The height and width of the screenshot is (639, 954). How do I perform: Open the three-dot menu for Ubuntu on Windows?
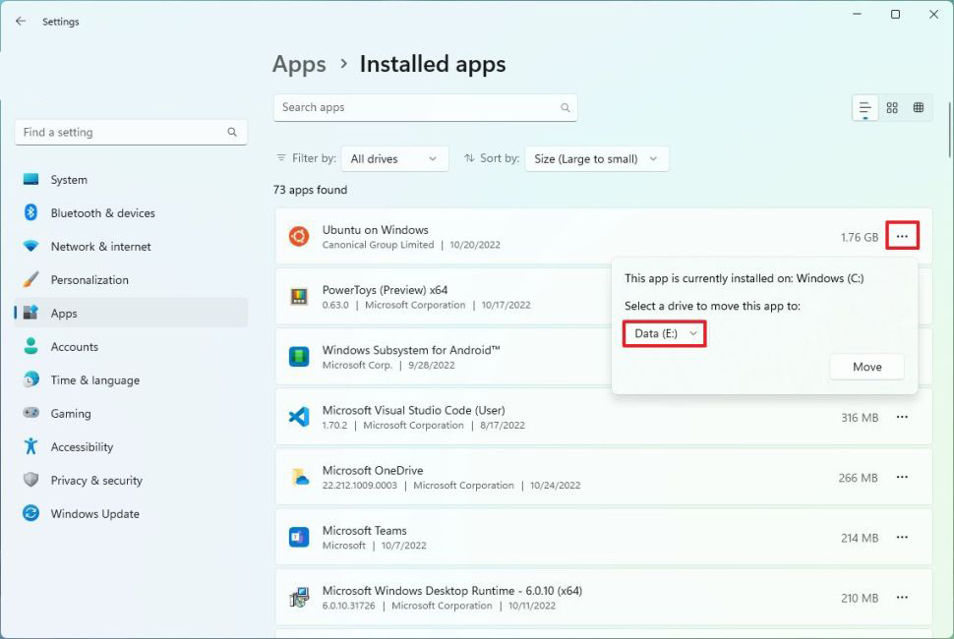point(902,237)
